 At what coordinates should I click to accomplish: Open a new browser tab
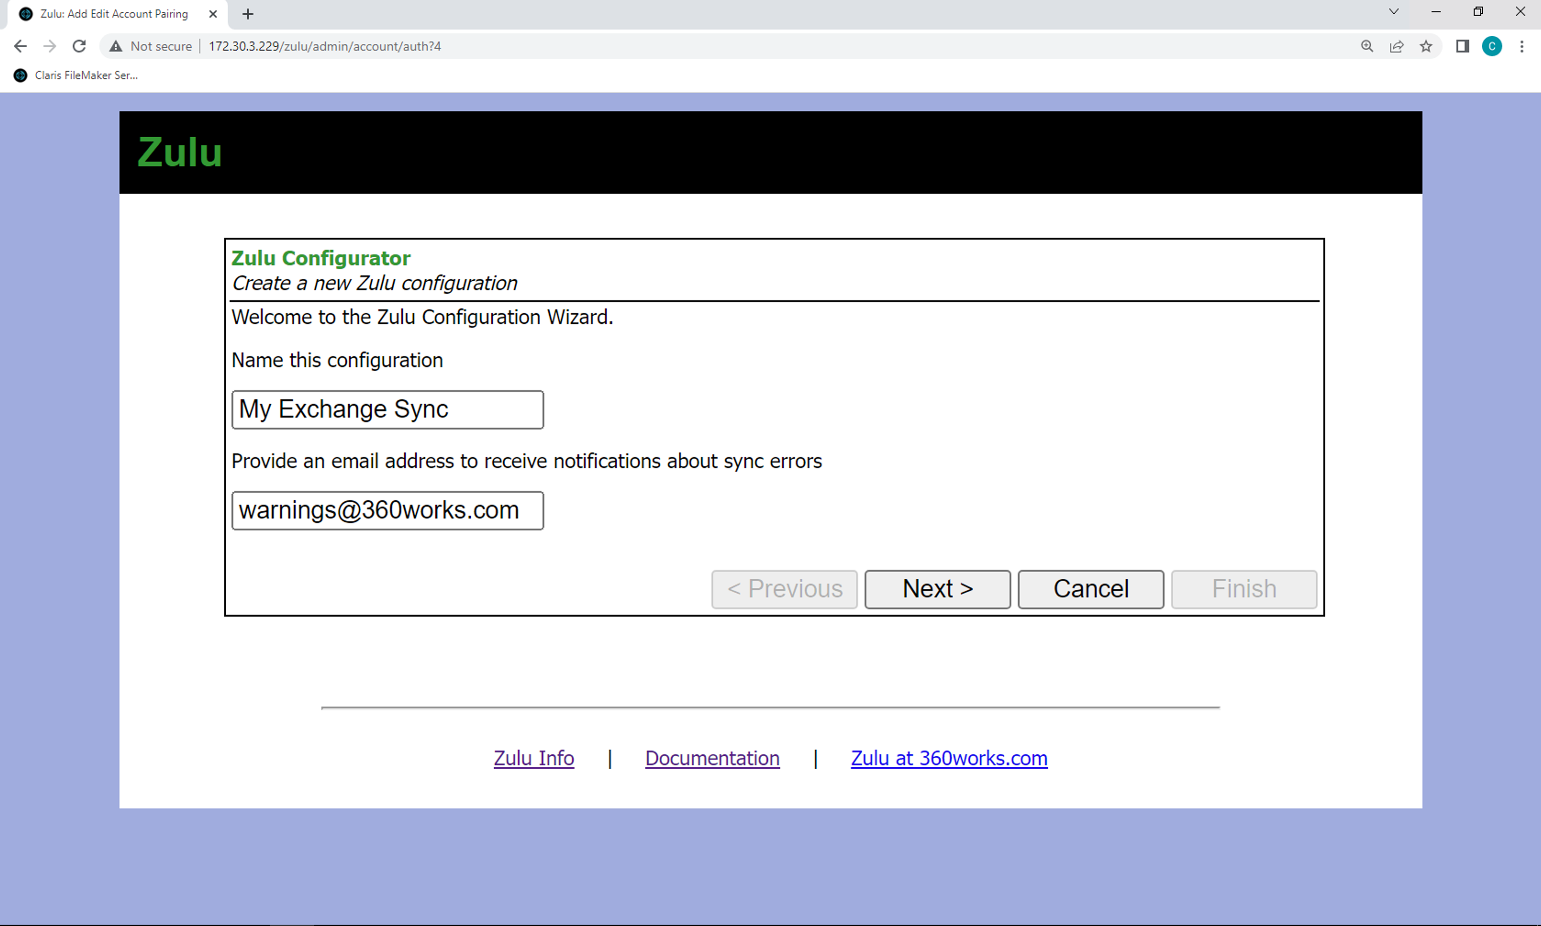tap(248, 14)
